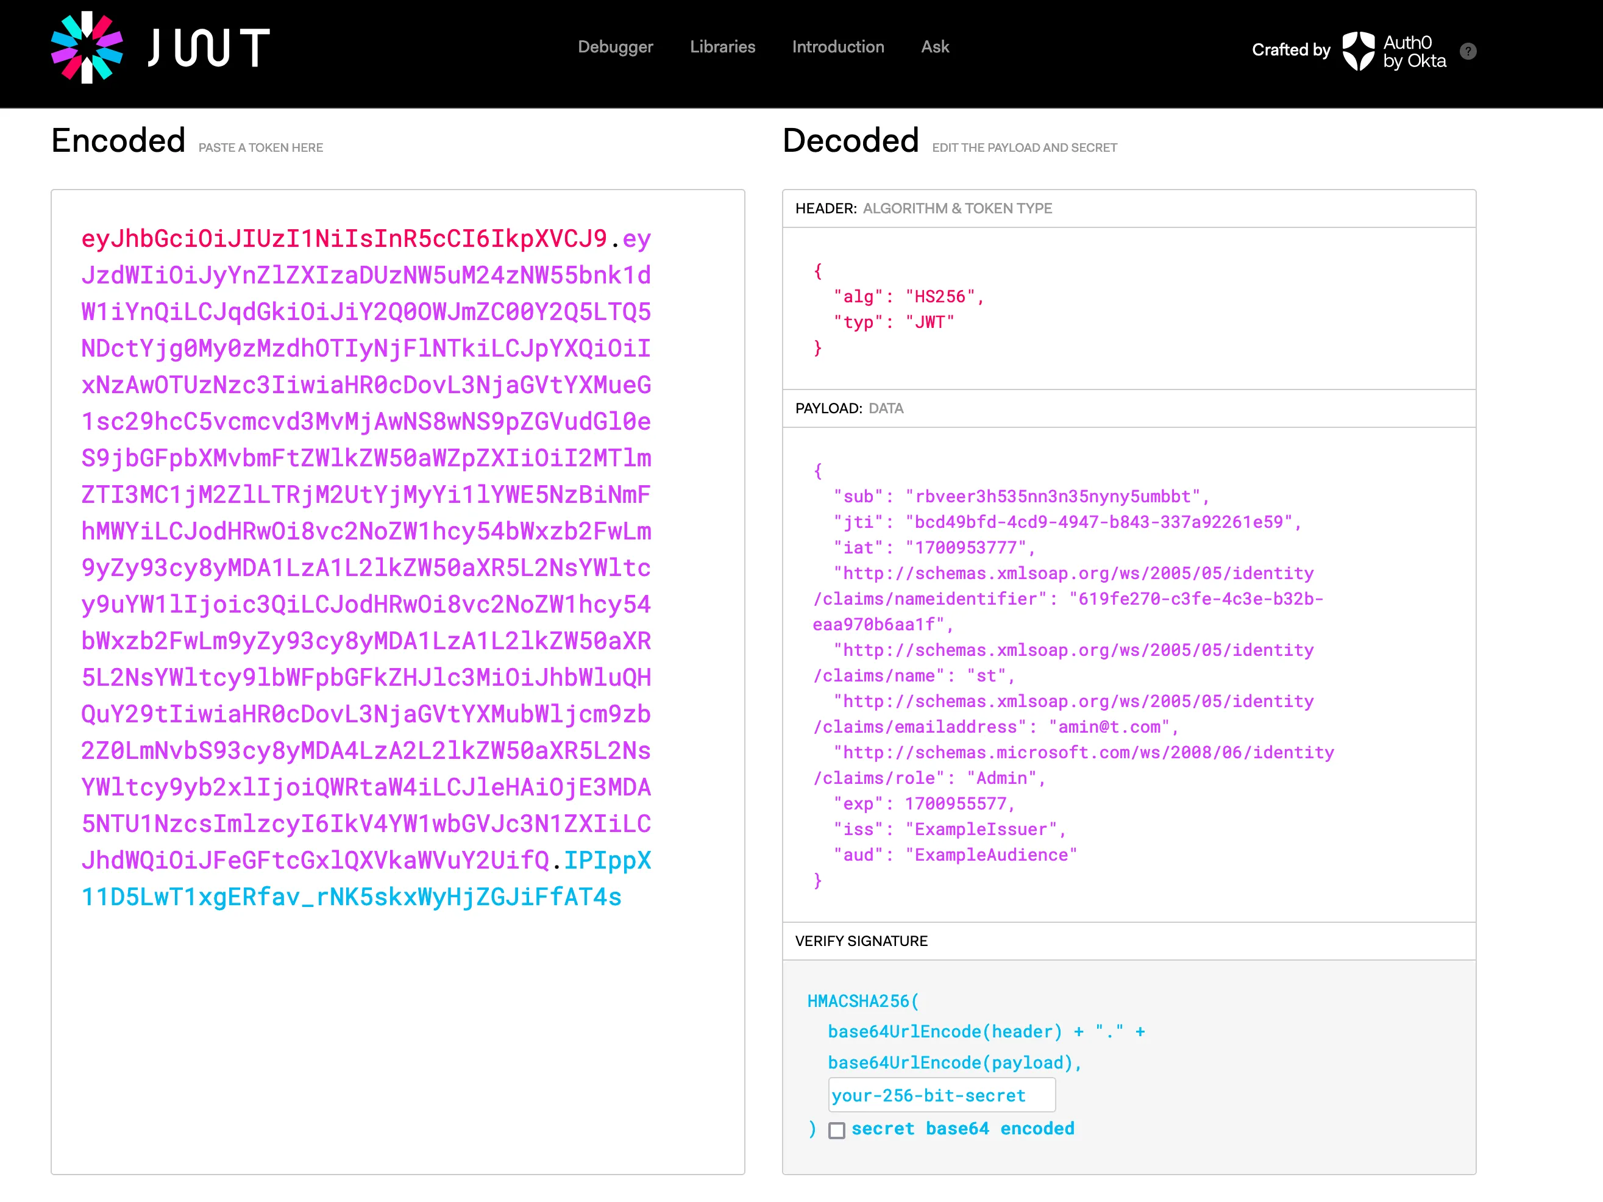Enable base64 encoding for the secret
Viewport: 1603px width, 1202px height.
click(x=836, y=1129)
